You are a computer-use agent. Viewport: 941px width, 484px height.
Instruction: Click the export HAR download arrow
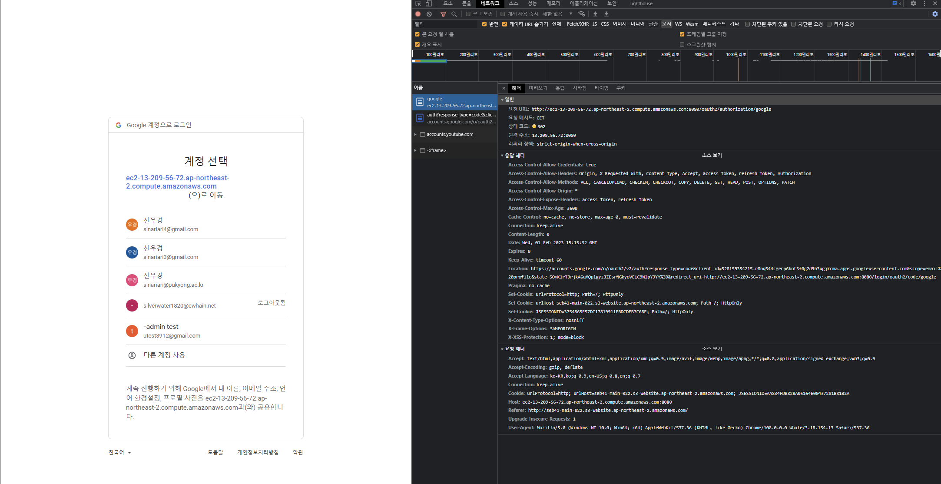(606, 14)
